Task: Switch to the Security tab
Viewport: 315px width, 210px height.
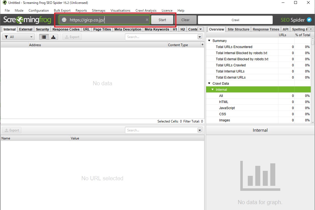Action: 42,29
